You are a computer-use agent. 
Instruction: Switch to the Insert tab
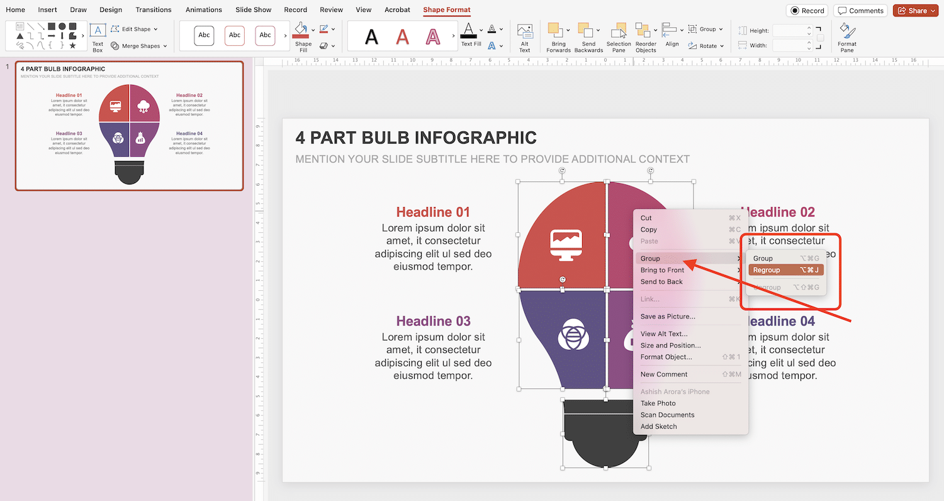click(47, 10)
